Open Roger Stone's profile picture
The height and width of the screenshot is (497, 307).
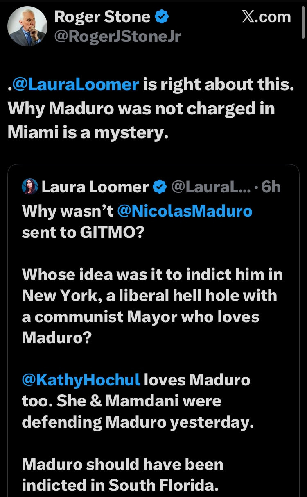coord(27,26)
